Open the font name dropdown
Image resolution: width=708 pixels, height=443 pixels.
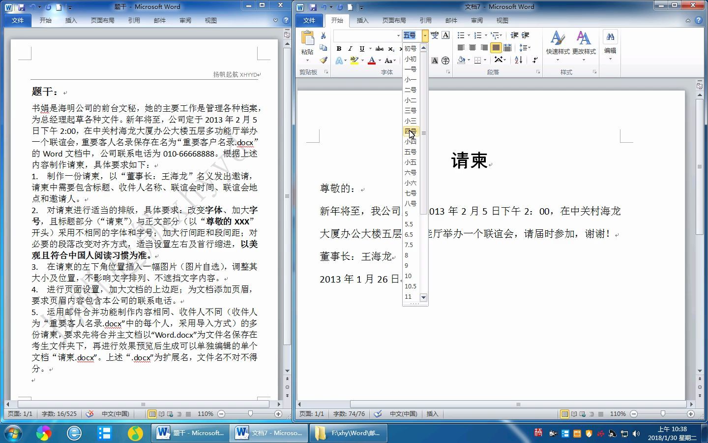[398, 35]
